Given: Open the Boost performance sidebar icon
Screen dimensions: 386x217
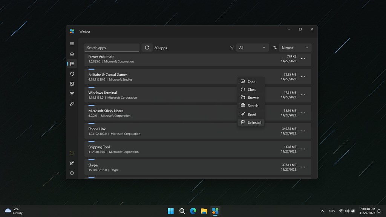Looking at the screenshot, I should click(72, 84).
